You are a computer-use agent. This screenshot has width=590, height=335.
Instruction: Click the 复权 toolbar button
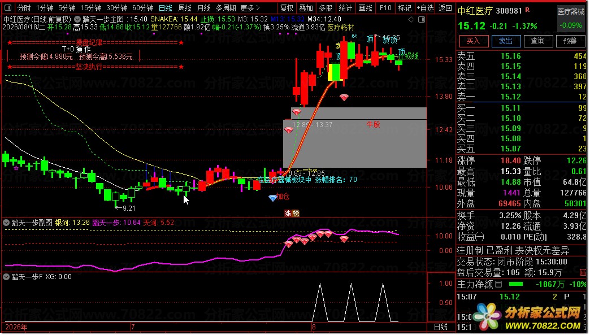[287, 8]
